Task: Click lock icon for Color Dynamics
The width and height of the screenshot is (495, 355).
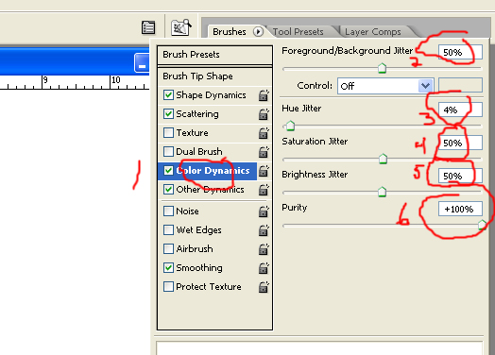Action: click(x=264, y=171)
